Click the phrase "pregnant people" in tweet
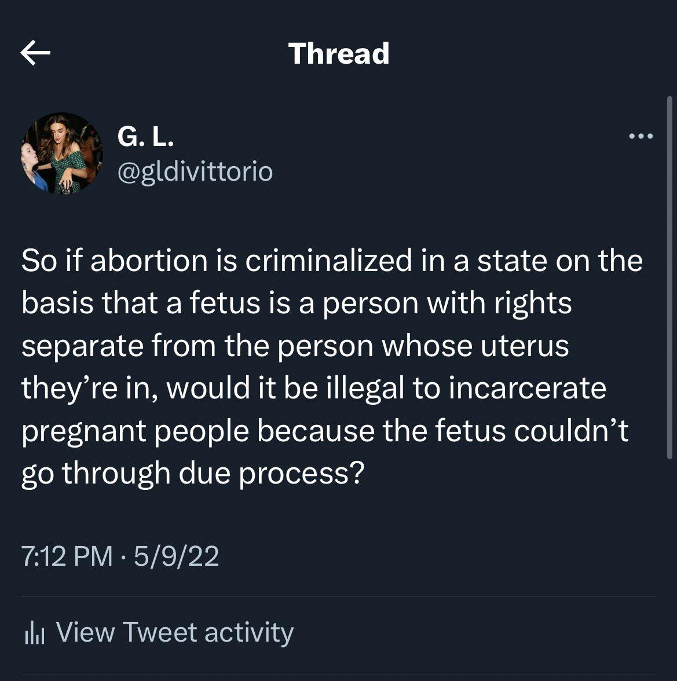677x681 pixels. click(x=135, y=432)
